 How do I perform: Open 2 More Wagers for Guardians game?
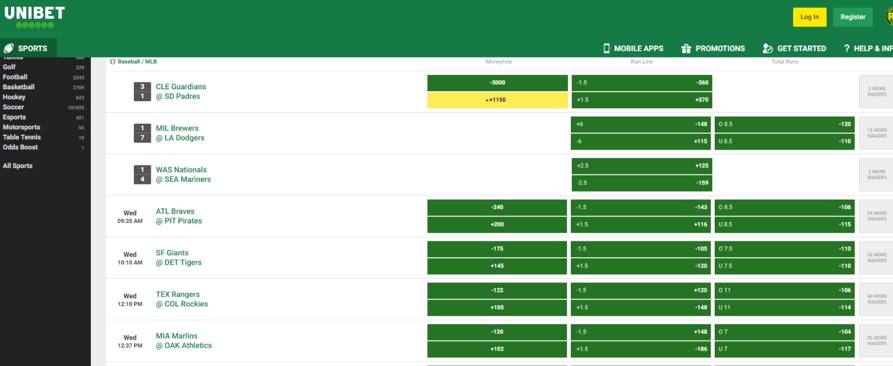click(x=877, y=91)
